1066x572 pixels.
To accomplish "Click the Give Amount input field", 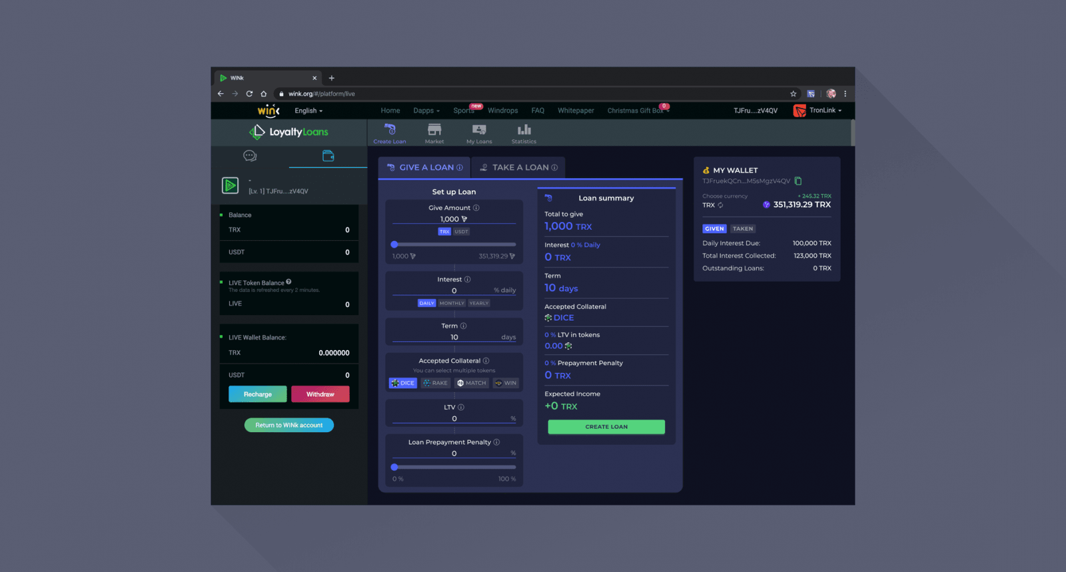I will click(x=454, y=219).
